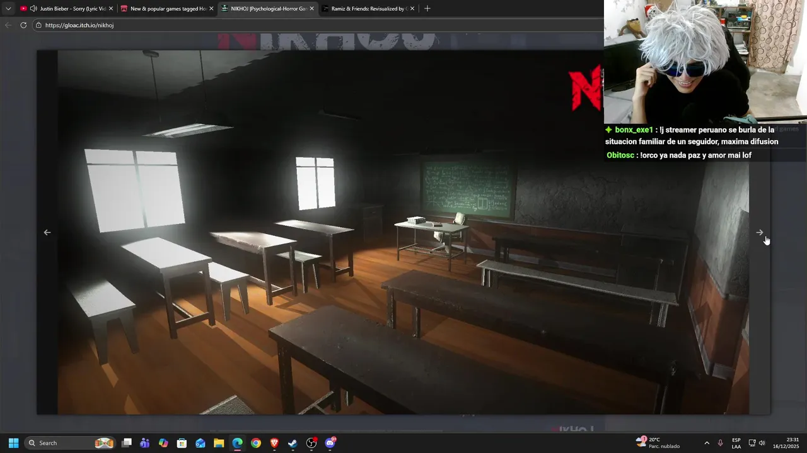Image resolution: width=807 pixels, height=453 pixels.
Task: Open Task View on the taskbar
Action: 127,443
